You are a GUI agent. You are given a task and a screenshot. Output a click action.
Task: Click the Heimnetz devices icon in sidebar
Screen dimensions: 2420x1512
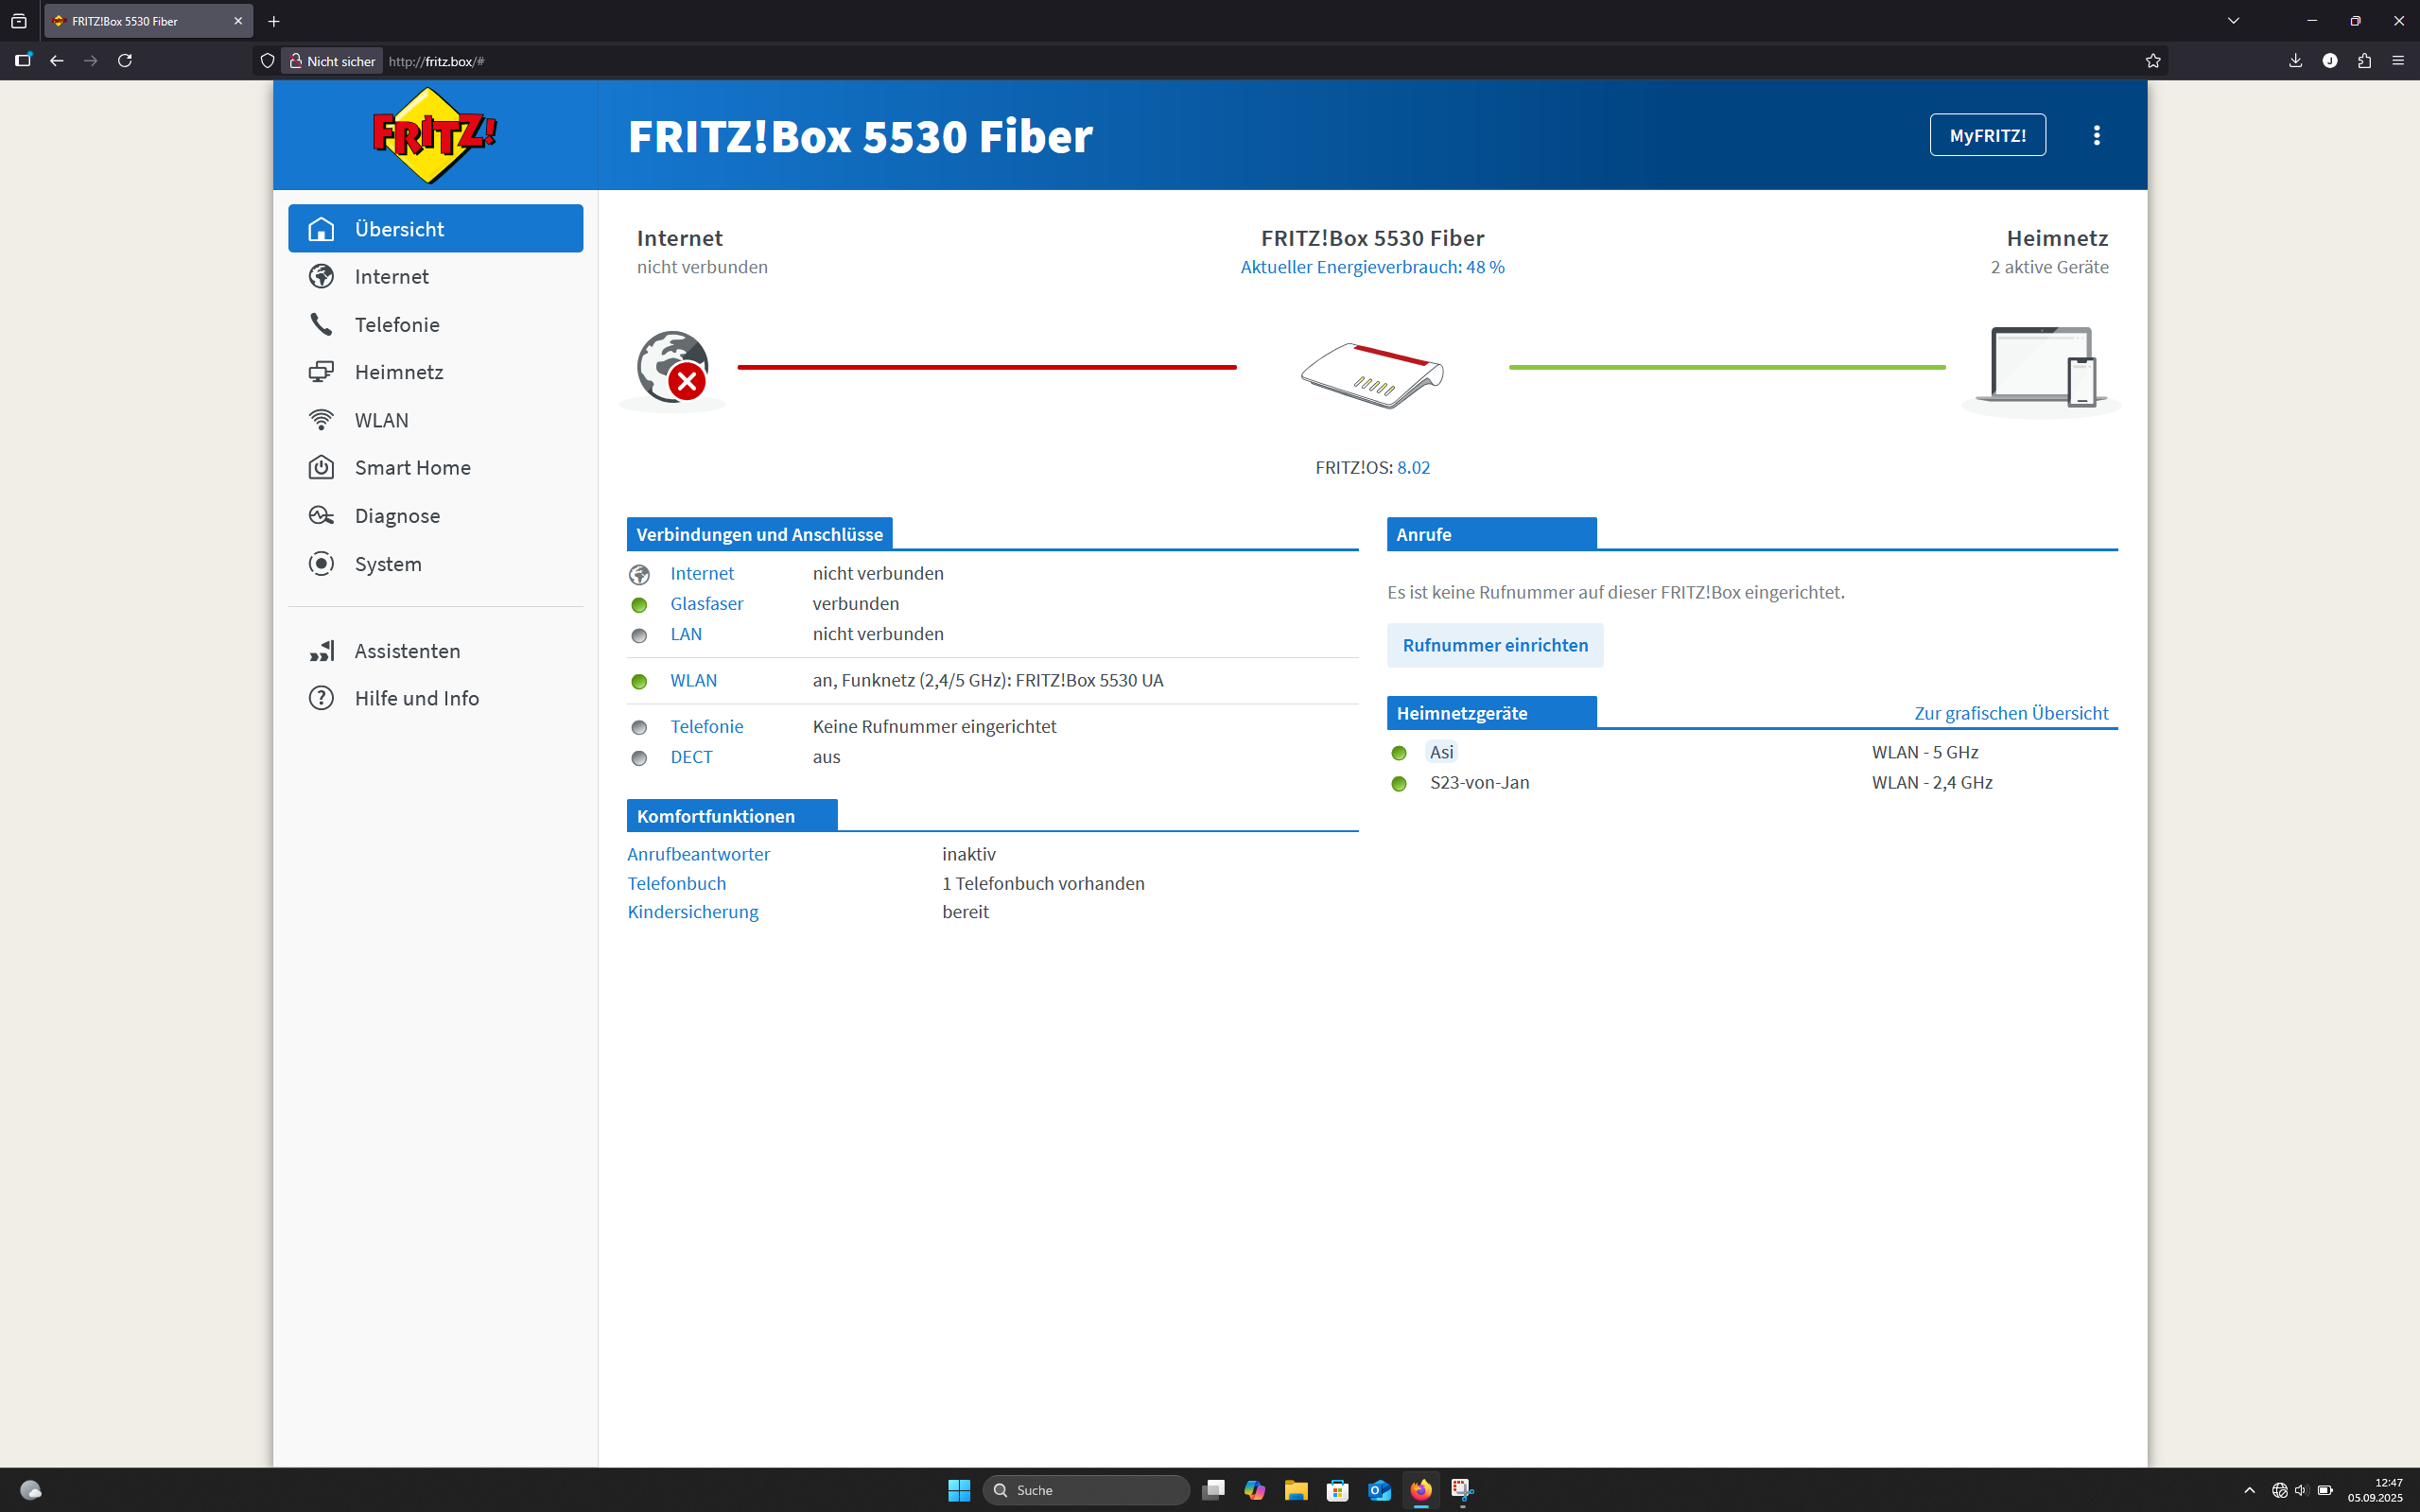coord(321,372)
